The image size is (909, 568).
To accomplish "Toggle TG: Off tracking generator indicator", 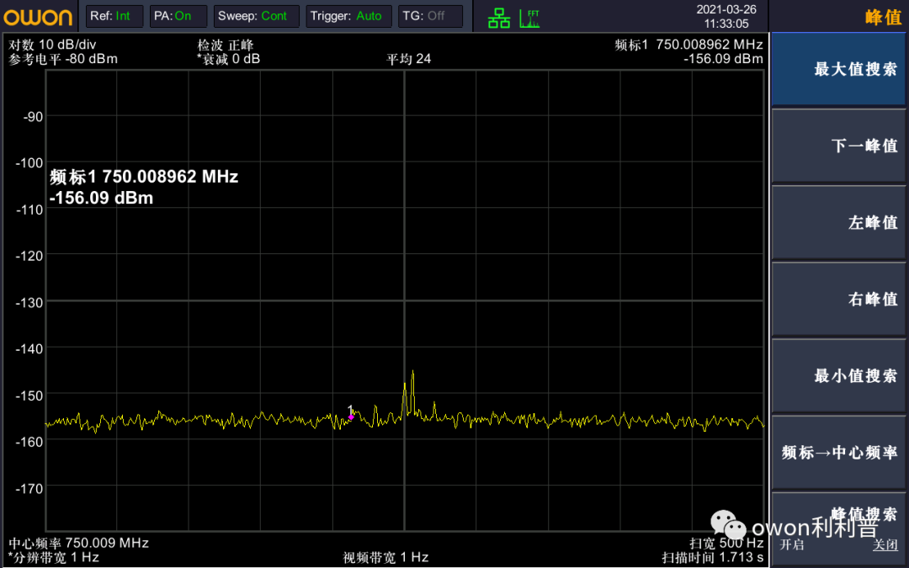I will (x=430, y=16).
